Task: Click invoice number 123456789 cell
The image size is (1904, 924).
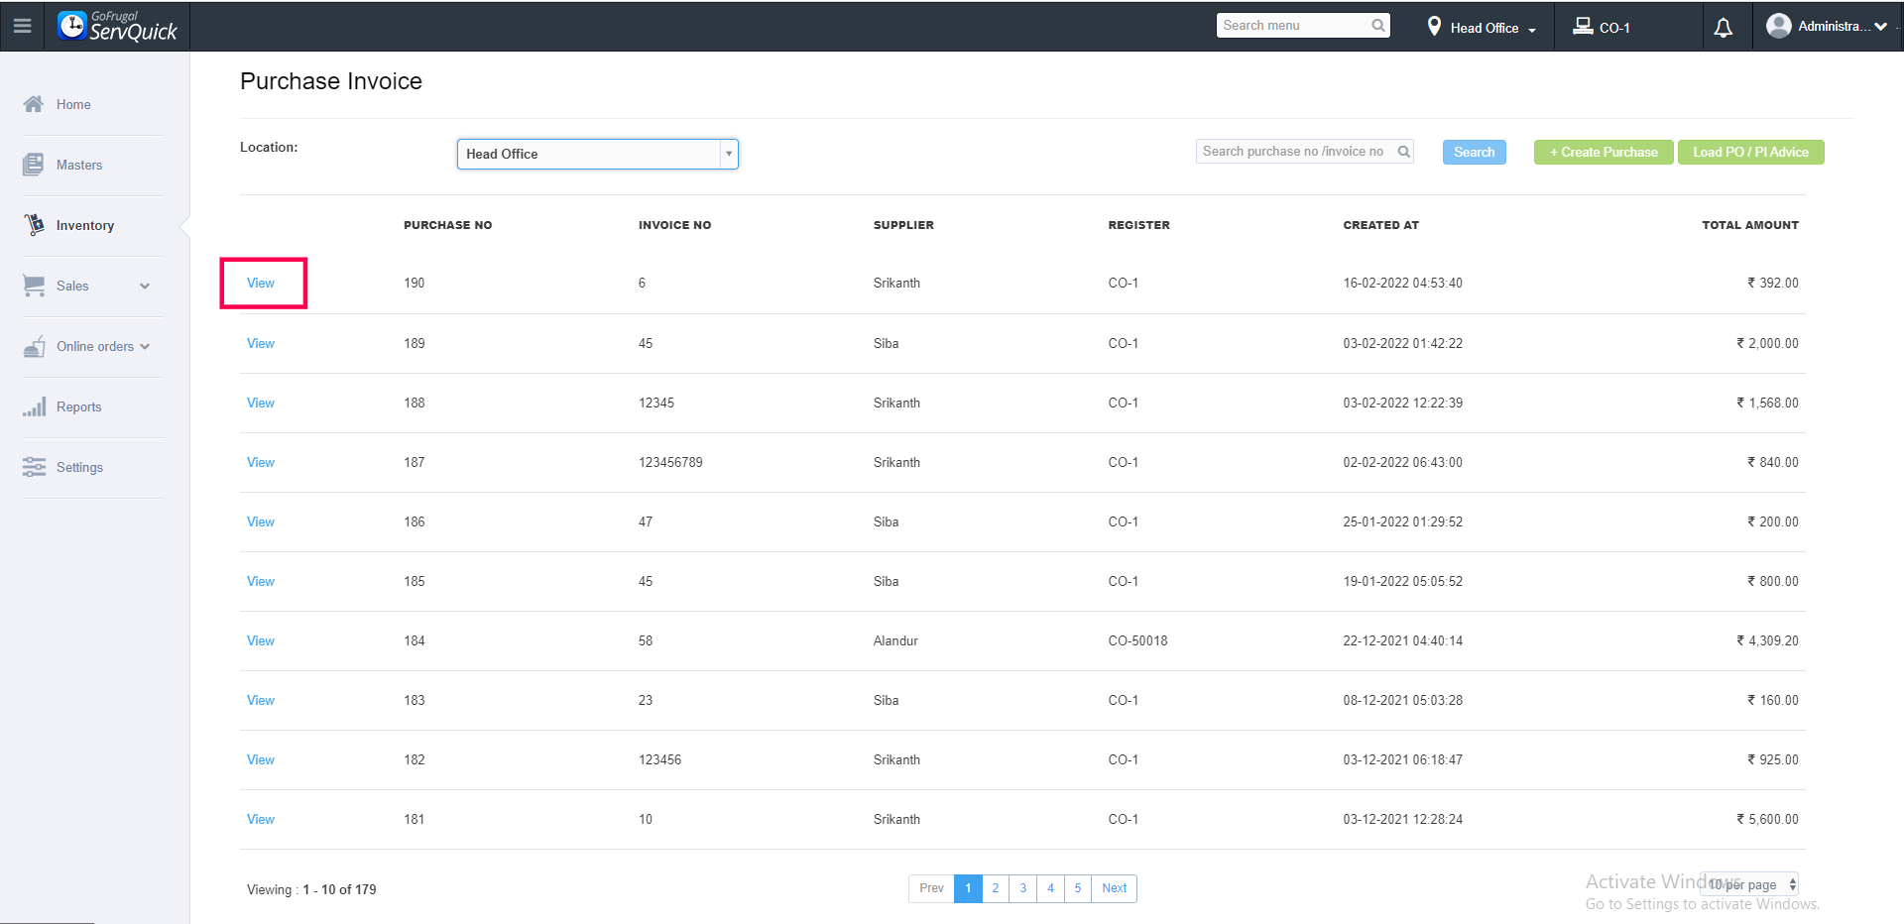Action: point(670,462)
